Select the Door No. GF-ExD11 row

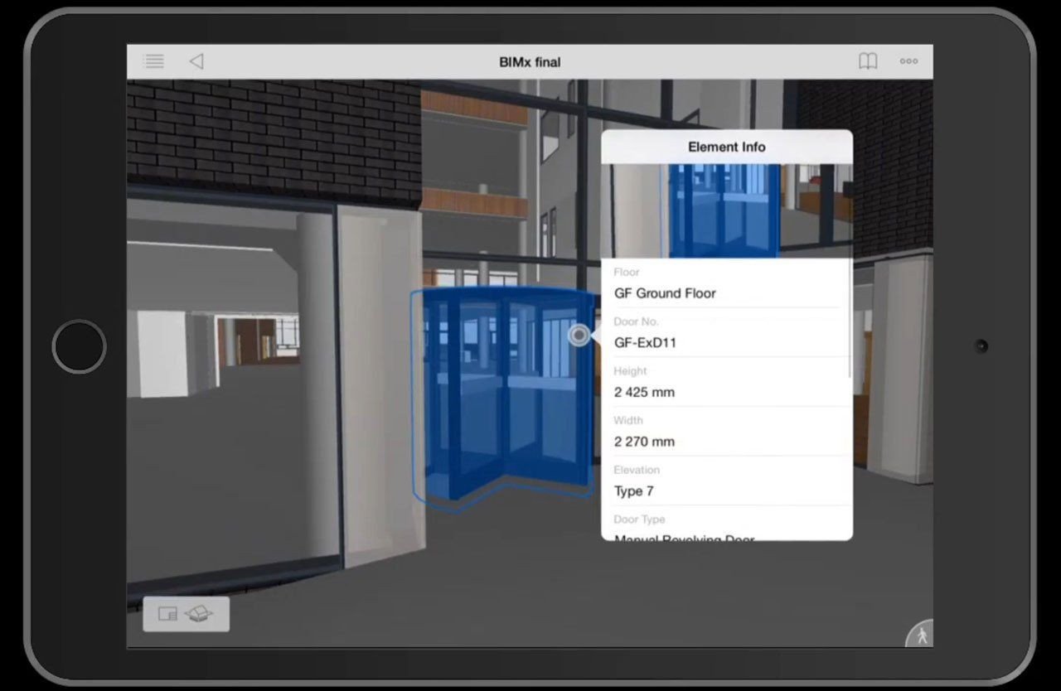click(x=727, y=333)
